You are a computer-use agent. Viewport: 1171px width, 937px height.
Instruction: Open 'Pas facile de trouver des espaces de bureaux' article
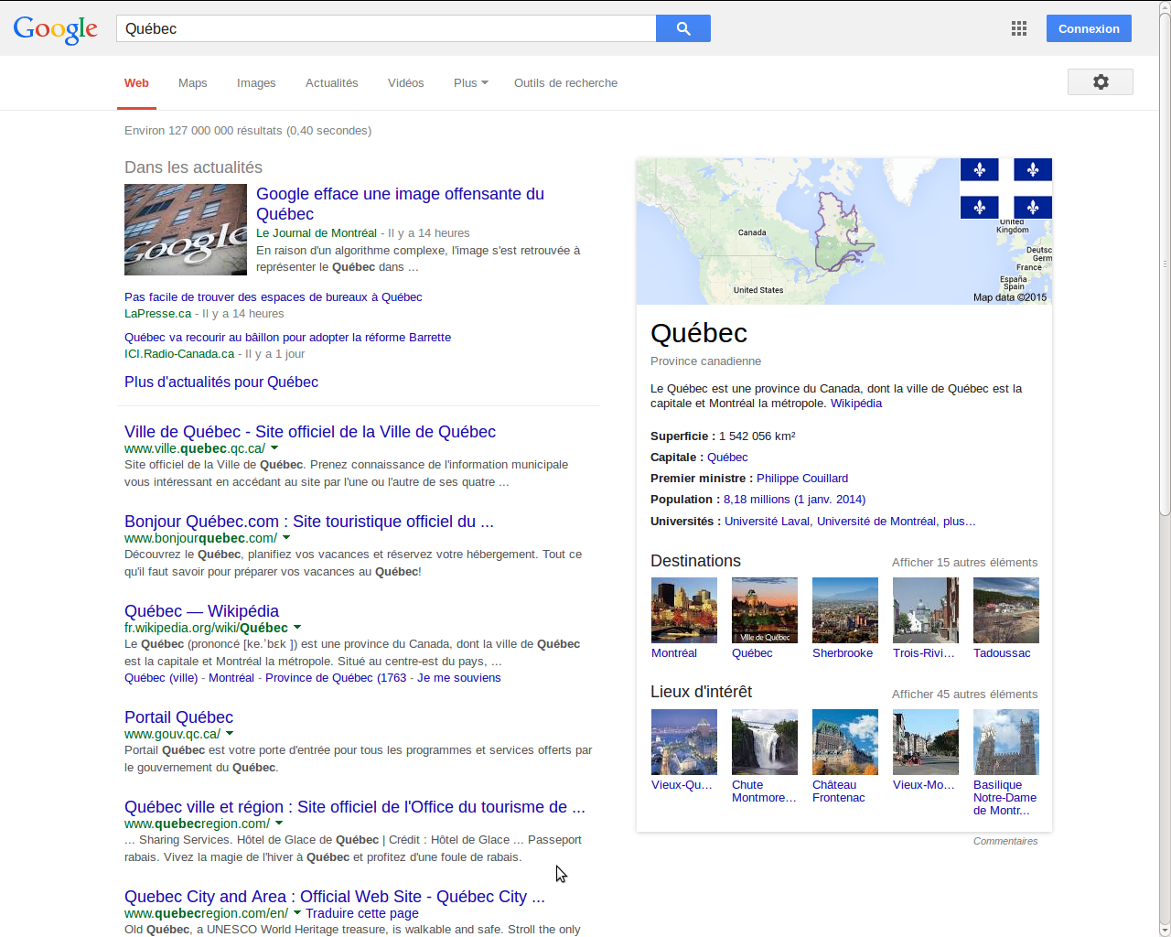[x=274, y=297]
